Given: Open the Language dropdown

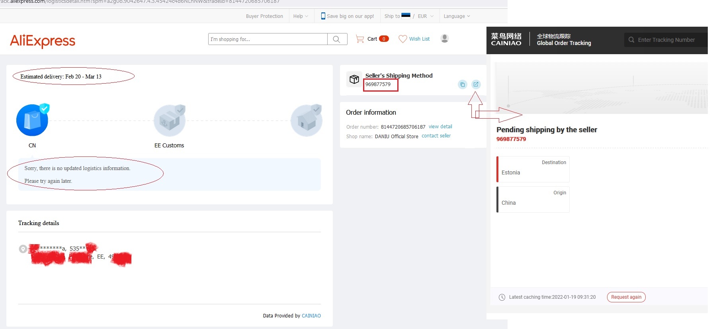Looking at the screenshot, I should pyautogui.click(x=457, y=16).
